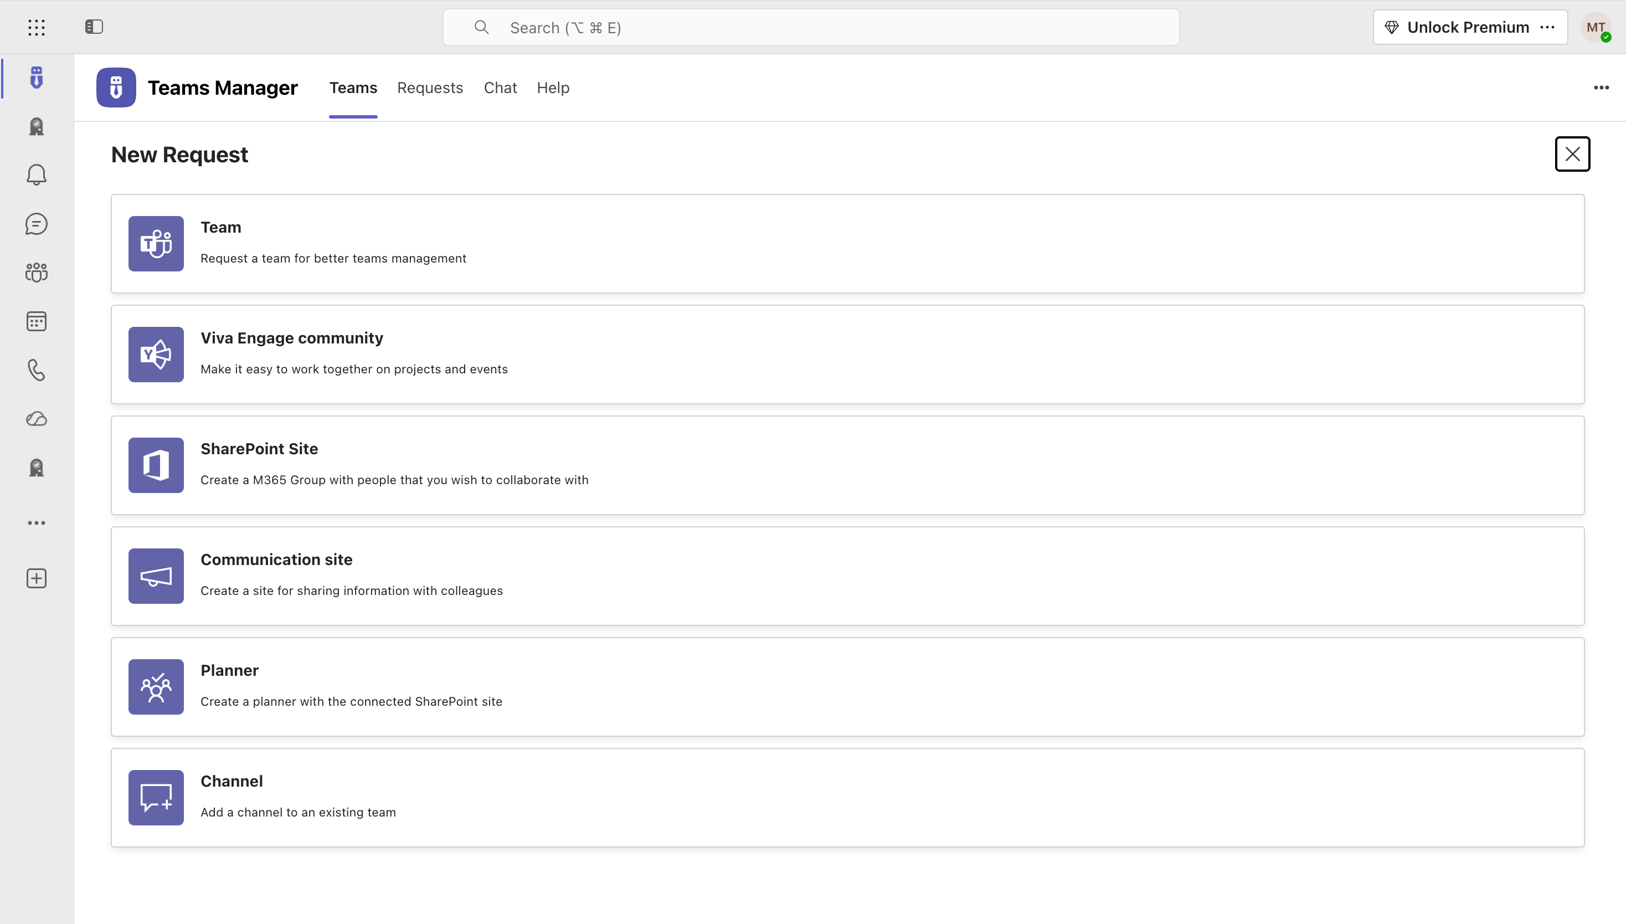
Task: Switch to the Help tab
Action: [553, 88]
